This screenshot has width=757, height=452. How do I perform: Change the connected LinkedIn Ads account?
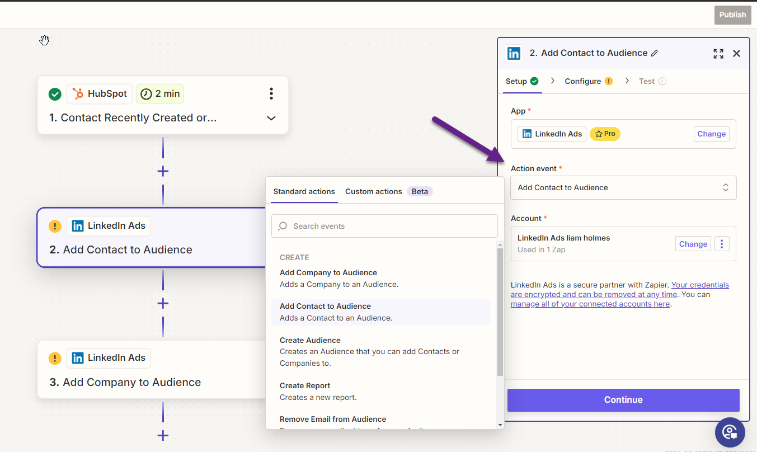[693, 244]
